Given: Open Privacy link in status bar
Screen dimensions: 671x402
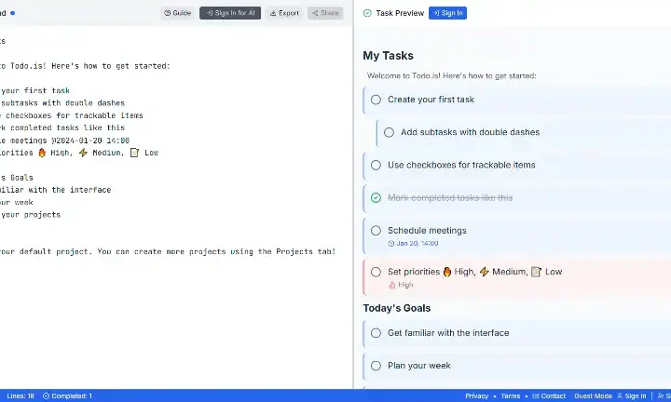Looking at the screenshot, I should click(477, 396).
